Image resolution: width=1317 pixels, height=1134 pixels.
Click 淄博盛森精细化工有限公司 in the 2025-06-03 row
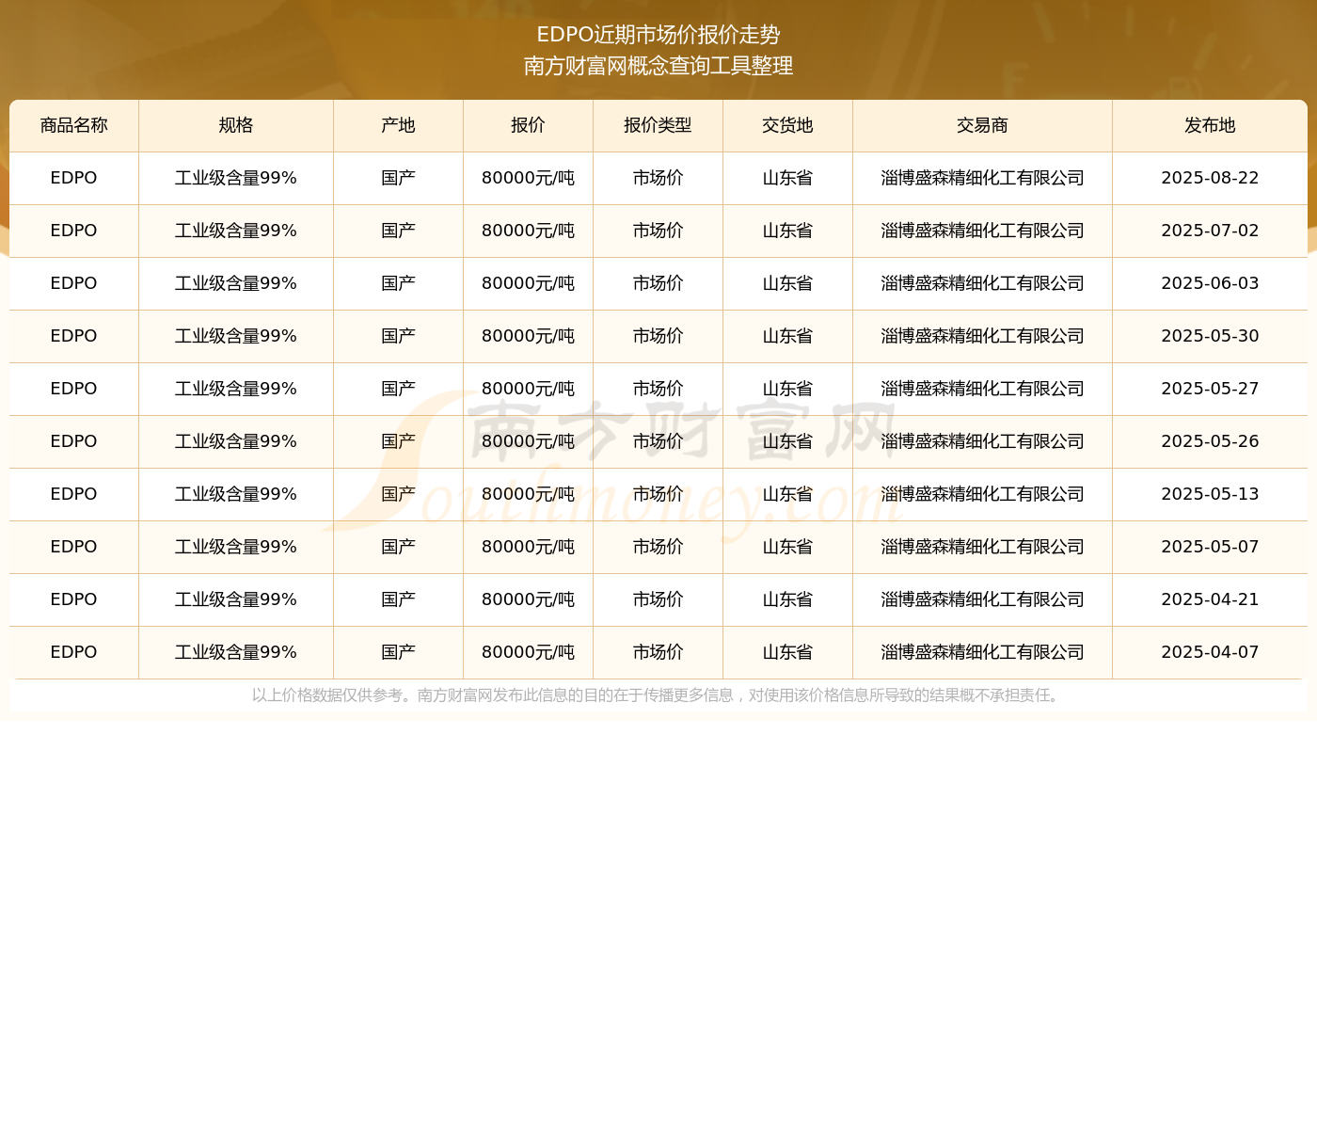tap(983, 283)
